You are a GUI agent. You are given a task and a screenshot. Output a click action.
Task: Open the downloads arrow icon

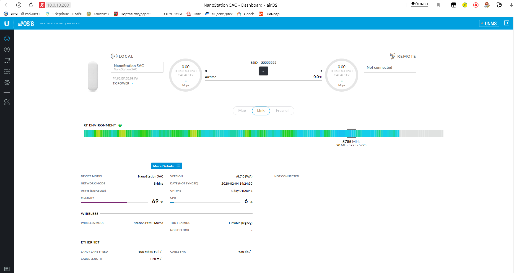click(511, 5)
